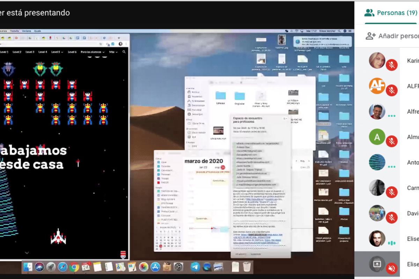The width and height of the screenshot is (419, 279).
Task: Open Level 2 in the website navbar
Action: [17, 52]
